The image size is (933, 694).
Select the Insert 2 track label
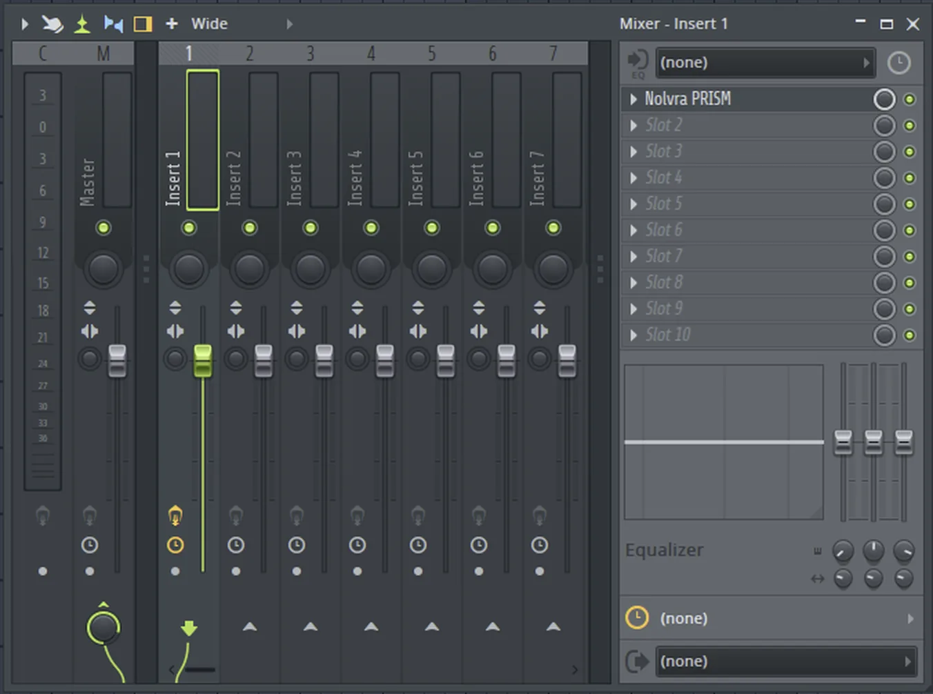click(x=234, y=178)
